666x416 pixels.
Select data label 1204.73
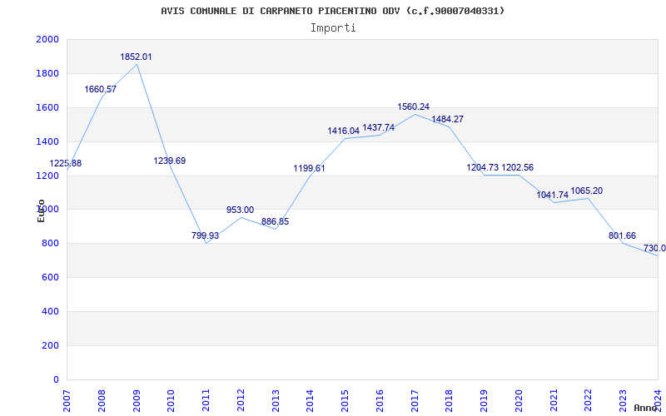click(483, 168)
